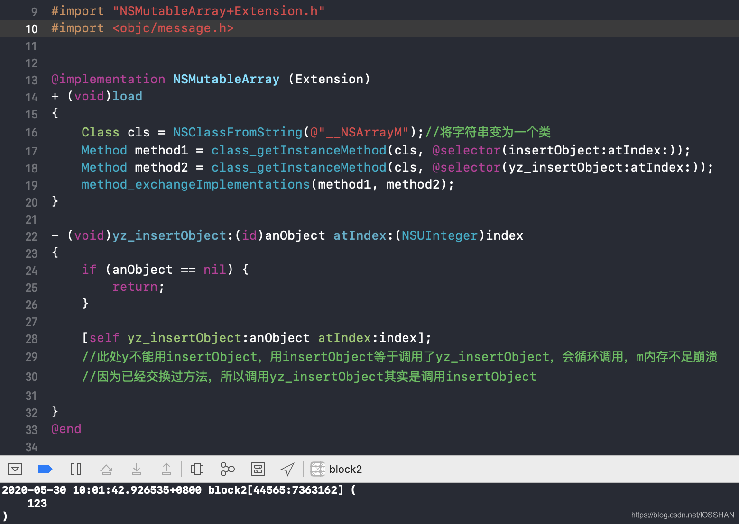Click Simulate Location arrow icon

point(287,470)
